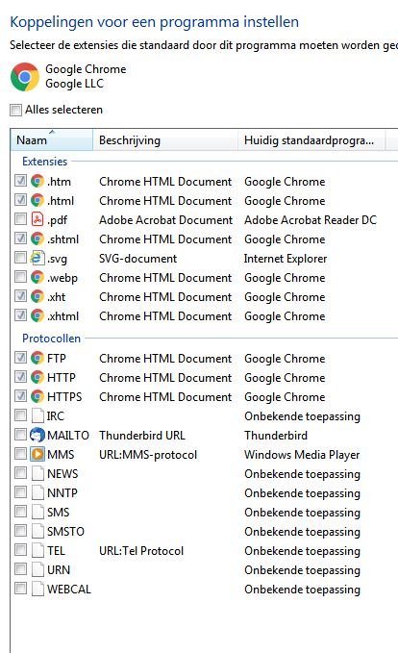The width and height of the screenshot is (398, 653).
Task: Click the blank file icon beside NEWS
Action: point(37,473)
